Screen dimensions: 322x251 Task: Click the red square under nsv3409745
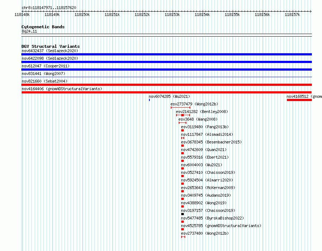183,199
